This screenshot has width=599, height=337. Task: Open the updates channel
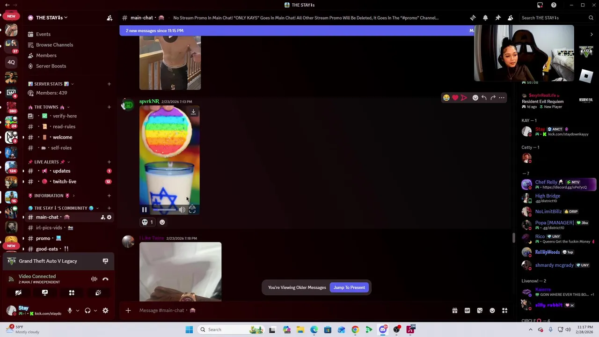(x=61, y=171)
